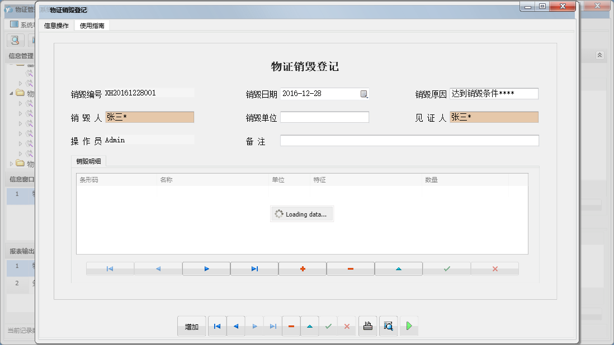Click the green execute arrow icon
The height and width of the screenshot is (345, 614).
pyautogui.click(x=409, y=326)
